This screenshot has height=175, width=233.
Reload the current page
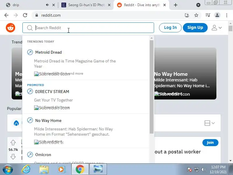tap(25, 15)
